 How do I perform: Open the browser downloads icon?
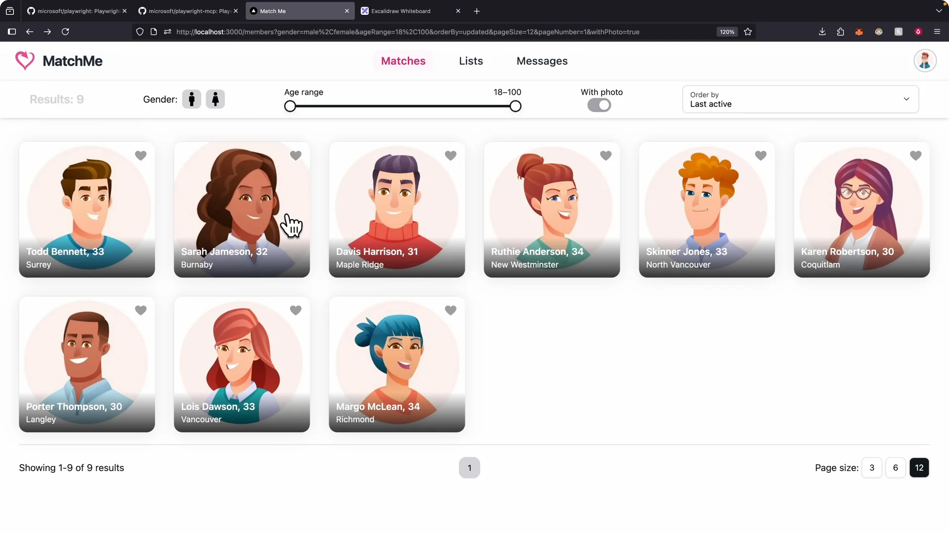tap(822, 32)
